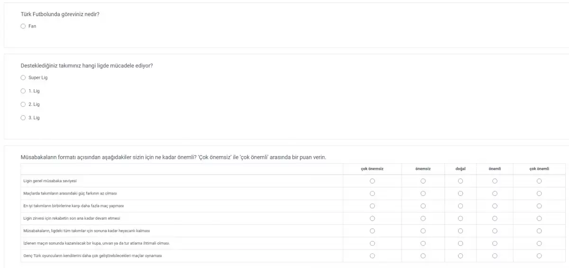Set 'kupa, unvan ya da tur atlama' row to doğal

(460, 243)
